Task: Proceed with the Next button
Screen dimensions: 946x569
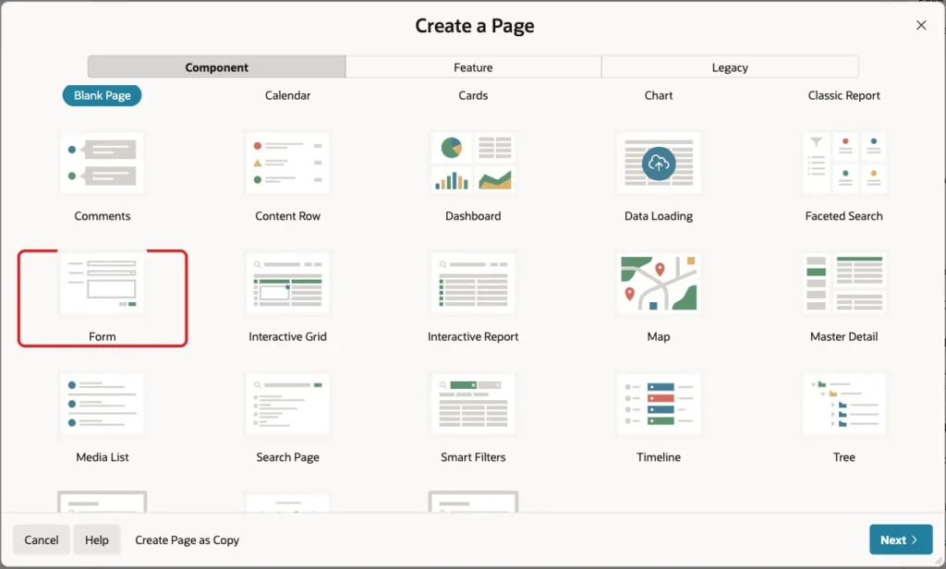Action: (901, 539)
